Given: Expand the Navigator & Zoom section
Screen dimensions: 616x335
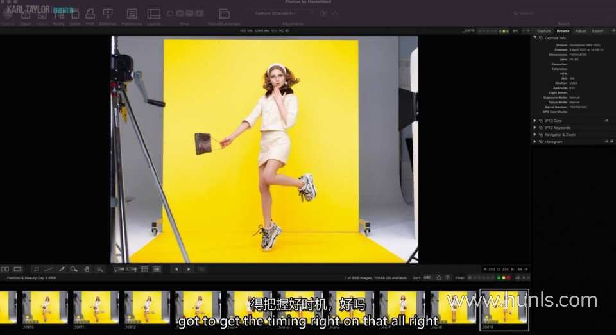Looking at the screenshot, I should pos(535,135).
